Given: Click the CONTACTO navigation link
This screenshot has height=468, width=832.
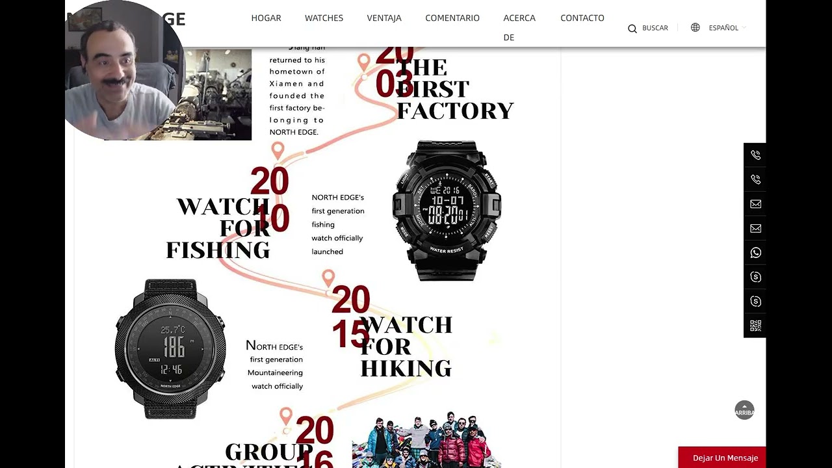Looking at the screenshot, I should tap(582, 18).
